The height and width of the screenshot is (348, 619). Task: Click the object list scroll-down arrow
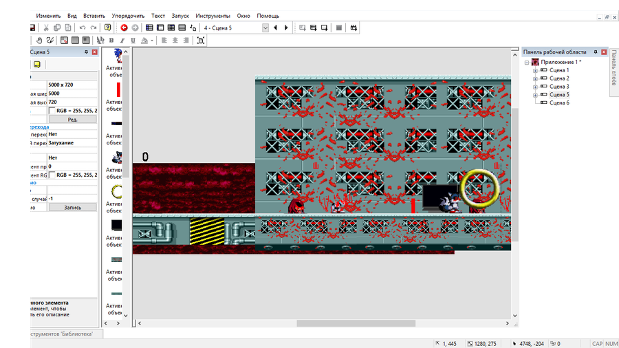126,315
